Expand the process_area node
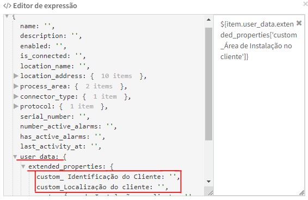 tap(16, 86)
